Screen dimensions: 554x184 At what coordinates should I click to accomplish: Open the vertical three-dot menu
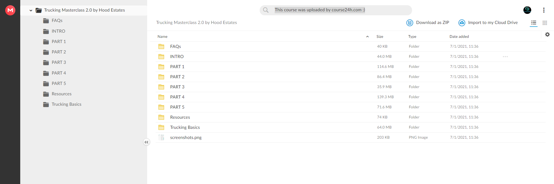[544, 10]
